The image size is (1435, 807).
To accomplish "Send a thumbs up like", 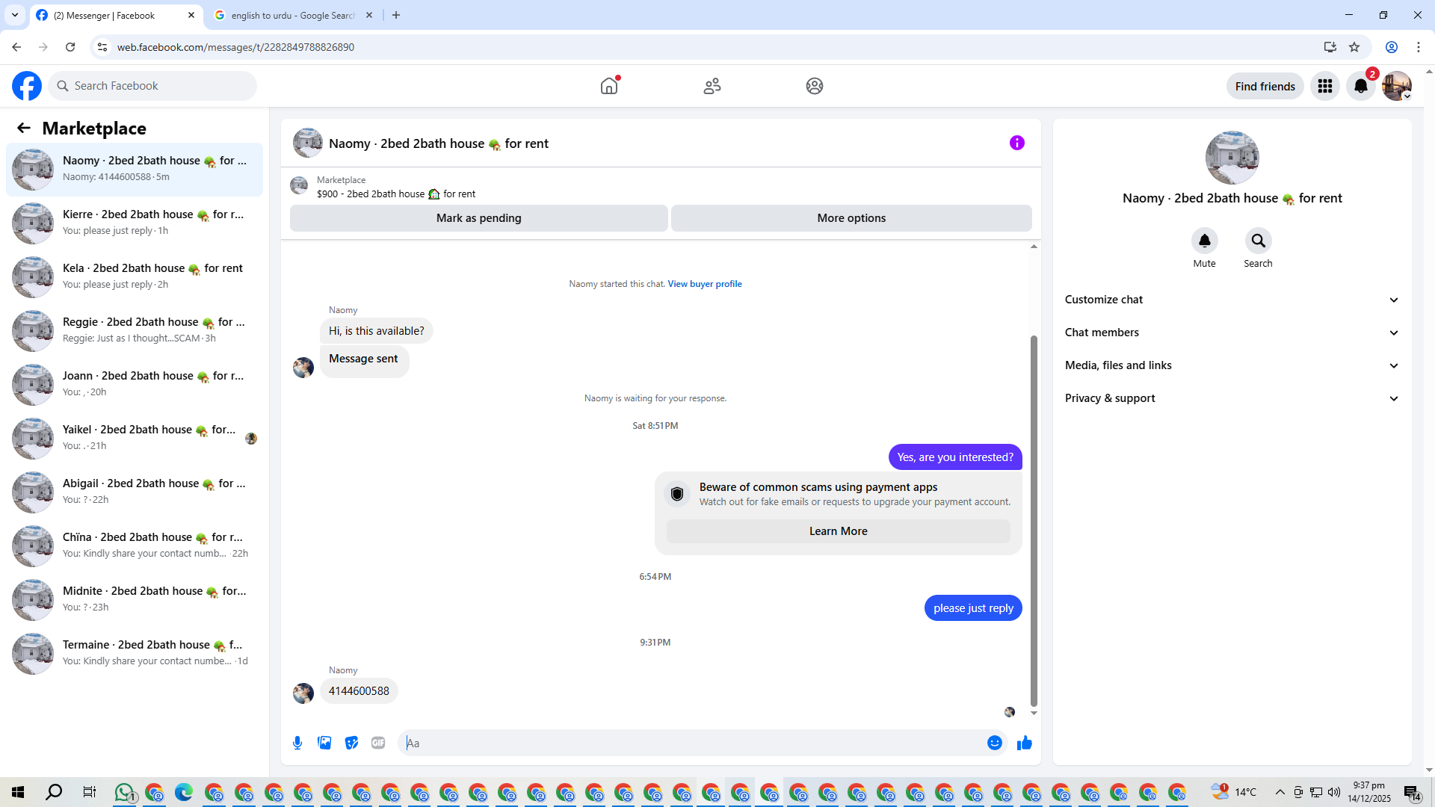I will coord(1024,743).
